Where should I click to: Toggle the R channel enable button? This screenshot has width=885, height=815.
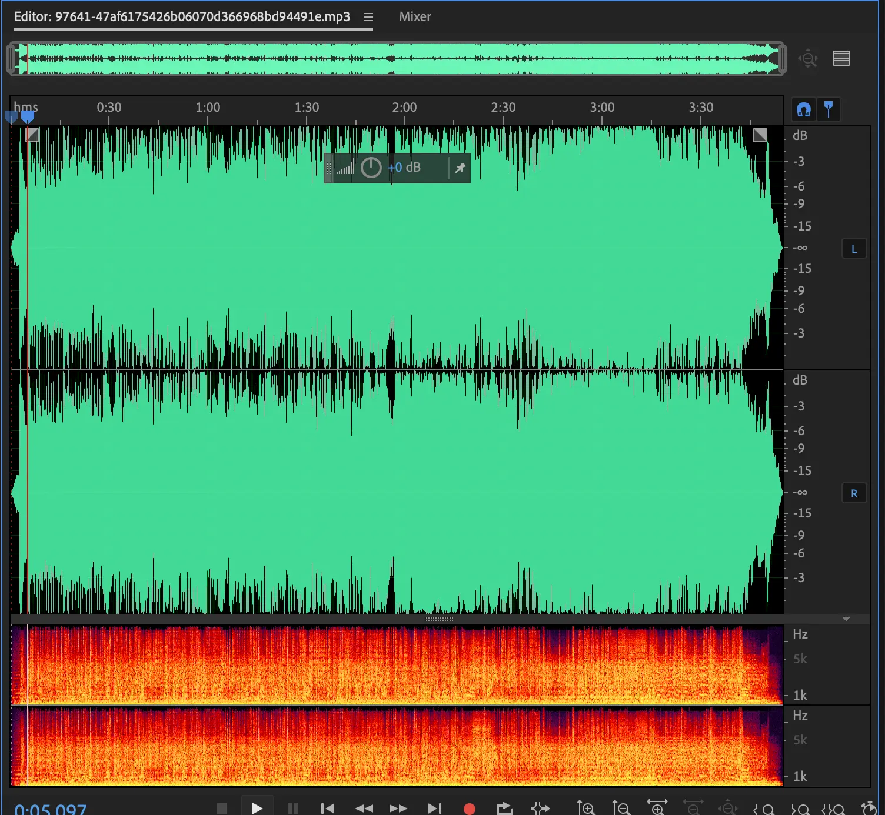[854, 493]
